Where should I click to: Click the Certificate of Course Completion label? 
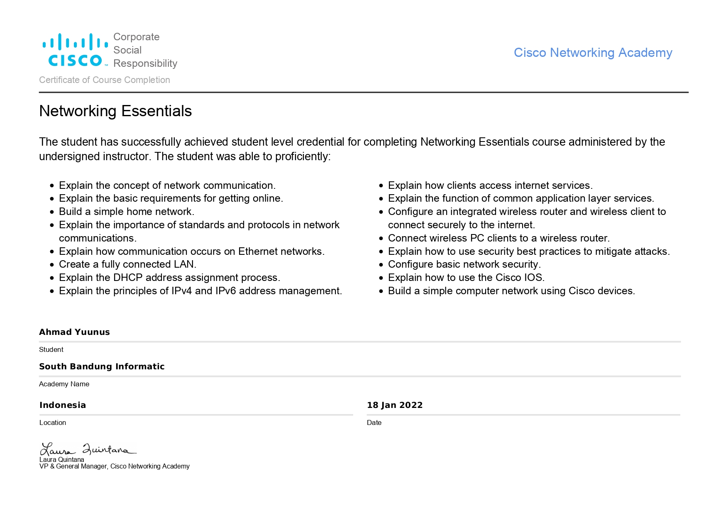click(x=105, y=80)
